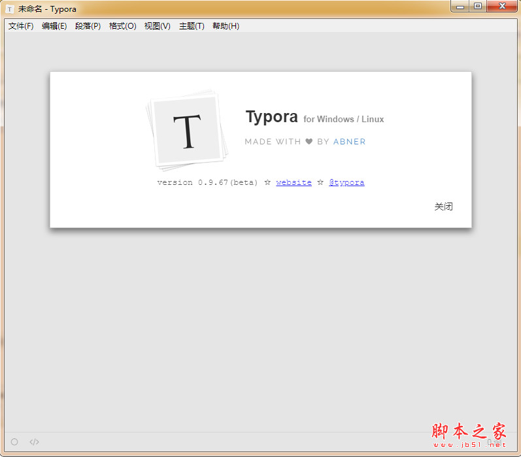This screenshot has height=458, width=521.
Task: Click the Typora app icon in title bar
Action: tap(10, 9)
